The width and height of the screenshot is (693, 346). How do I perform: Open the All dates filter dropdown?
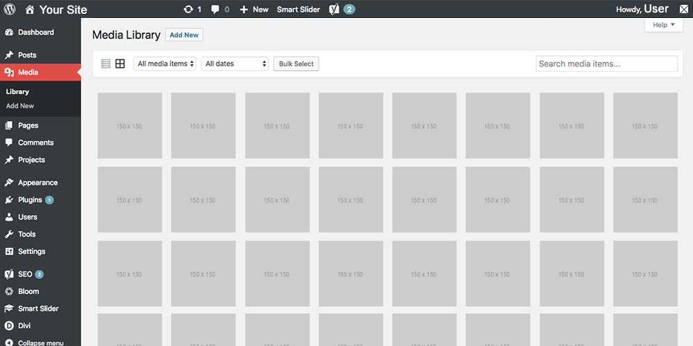tap(235, 64)
